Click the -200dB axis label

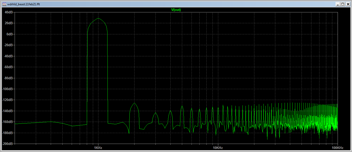[7, 144]
